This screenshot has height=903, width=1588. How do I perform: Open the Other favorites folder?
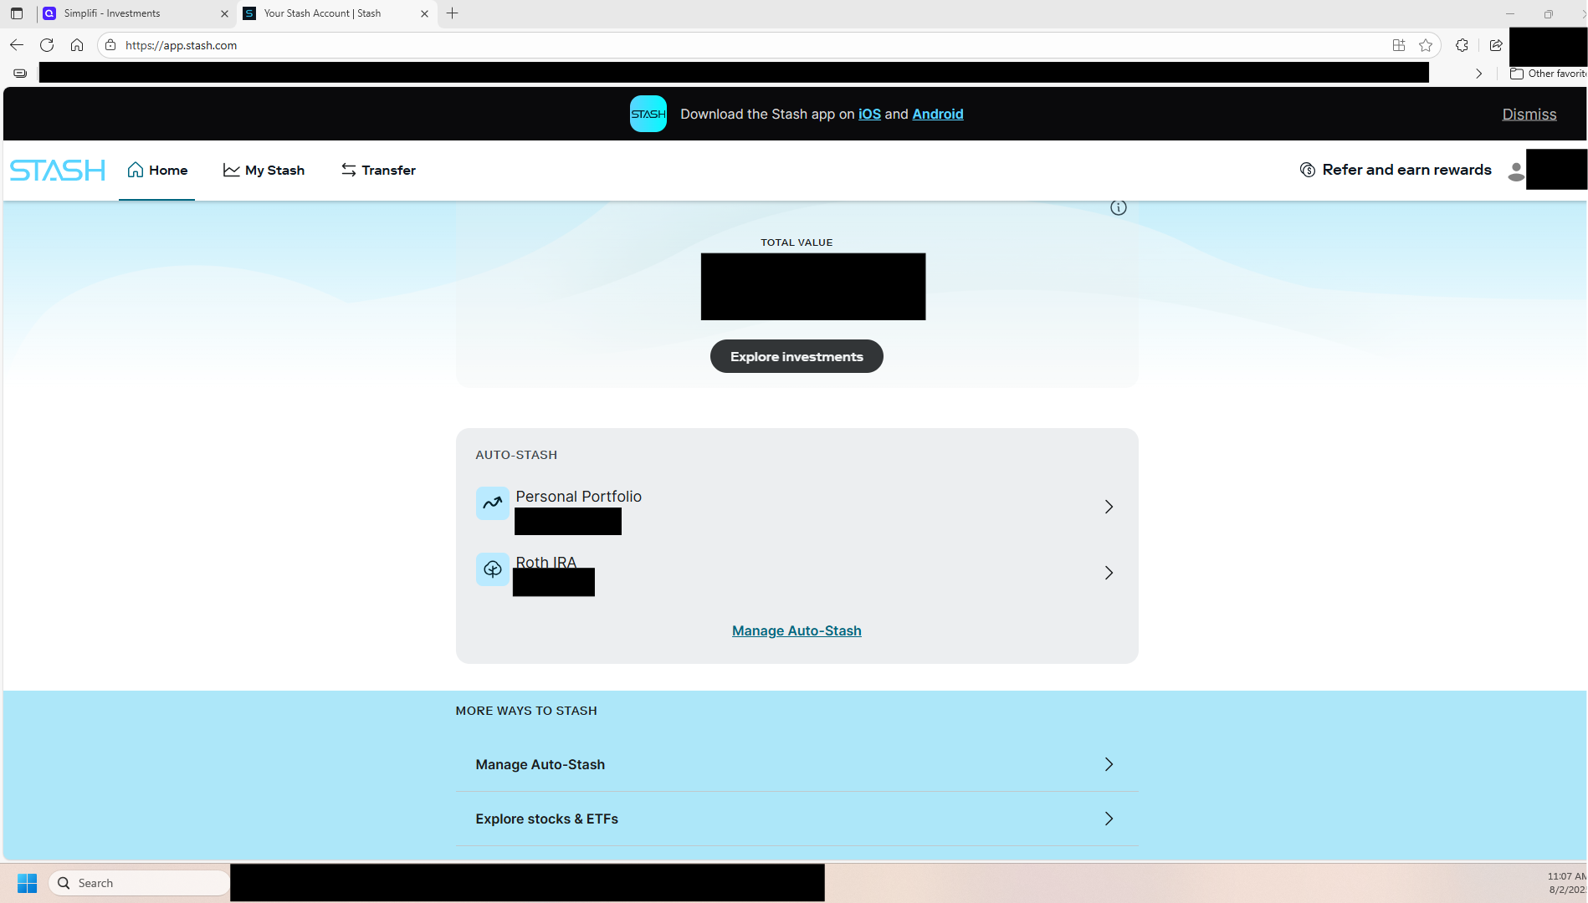coord(1548,74)
